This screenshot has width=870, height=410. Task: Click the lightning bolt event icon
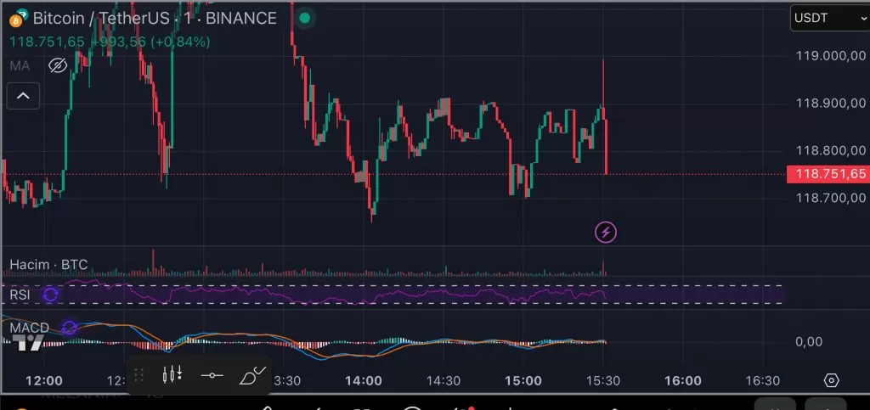[606, 231]
